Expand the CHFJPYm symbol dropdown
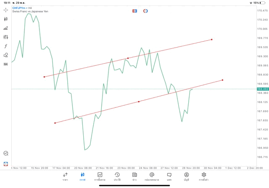Screen dimensions: 269x188 tap(20, 8)
